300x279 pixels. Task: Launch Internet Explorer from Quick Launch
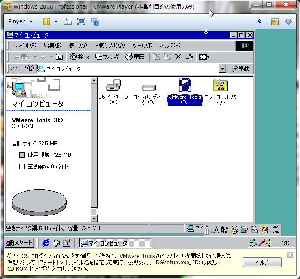point(46,243)
